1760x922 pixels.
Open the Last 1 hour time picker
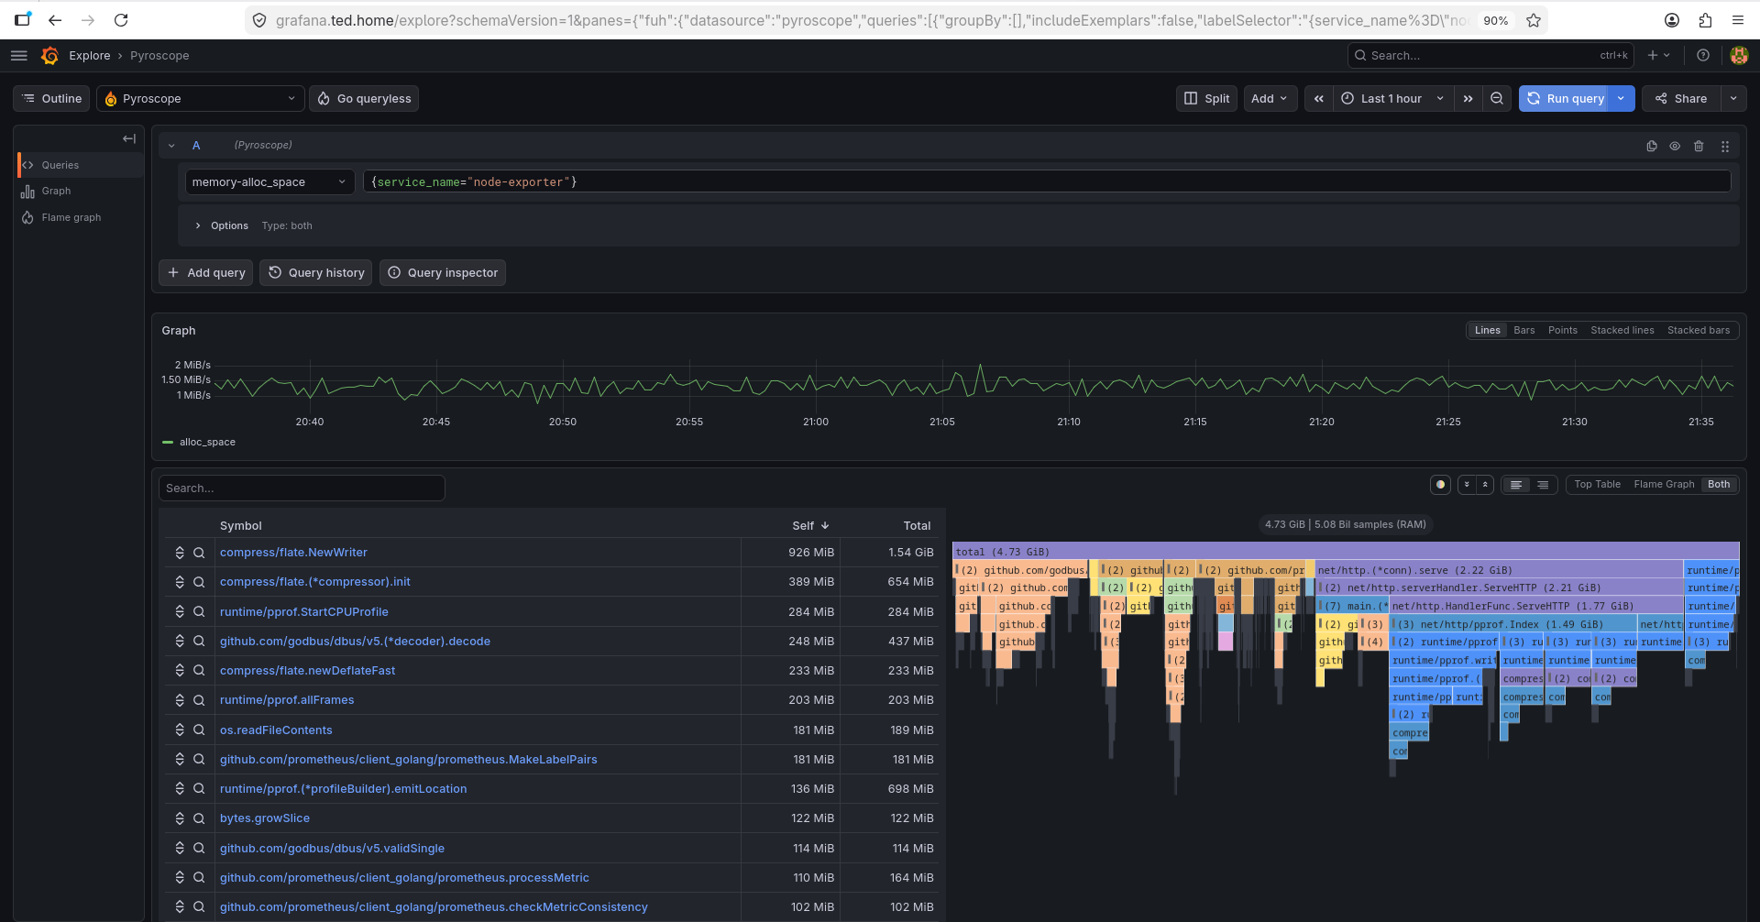point(1391,99)
